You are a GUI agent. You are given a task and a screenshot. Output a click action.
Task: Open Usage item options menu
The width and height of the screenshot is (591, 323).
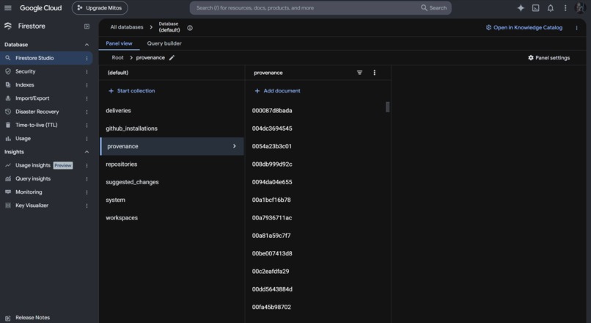(x=87, y=139)
